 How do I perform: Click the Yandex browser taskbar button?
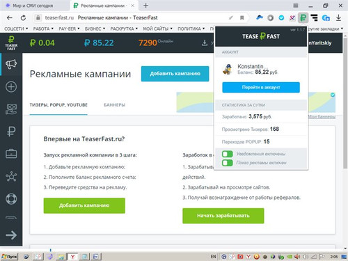72,257
